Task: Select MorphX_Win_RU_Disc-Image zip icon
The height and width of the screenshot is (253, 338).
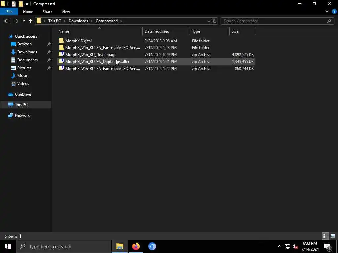Action: 61,54
